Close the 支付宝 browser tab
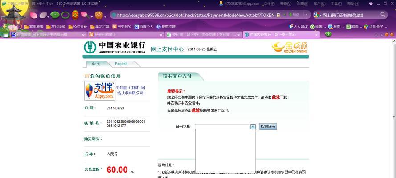Screen dimensions: 396x178 239,35
